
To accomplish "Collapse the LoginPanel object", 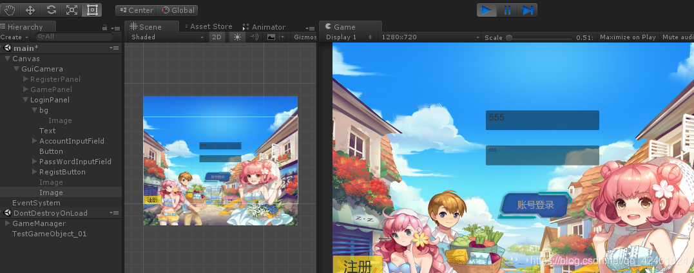I will (26, 100).
